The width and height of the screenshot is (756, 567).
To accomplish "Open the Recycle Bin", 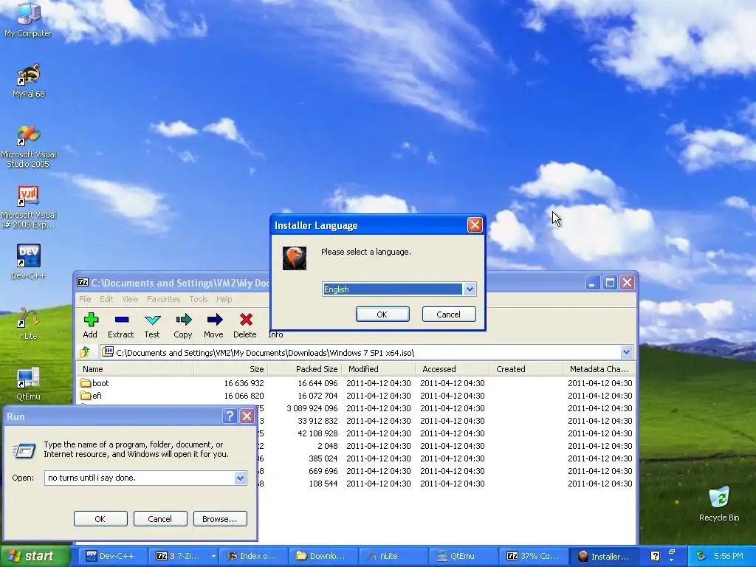I will pyautogui.click(x=719, y=504).
